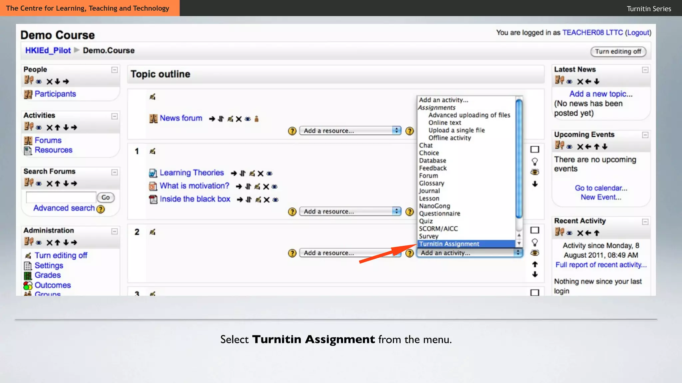Click the help icon right of top Add a resource
This screenshot has width=682, height=383.
(x=410, y=131)
